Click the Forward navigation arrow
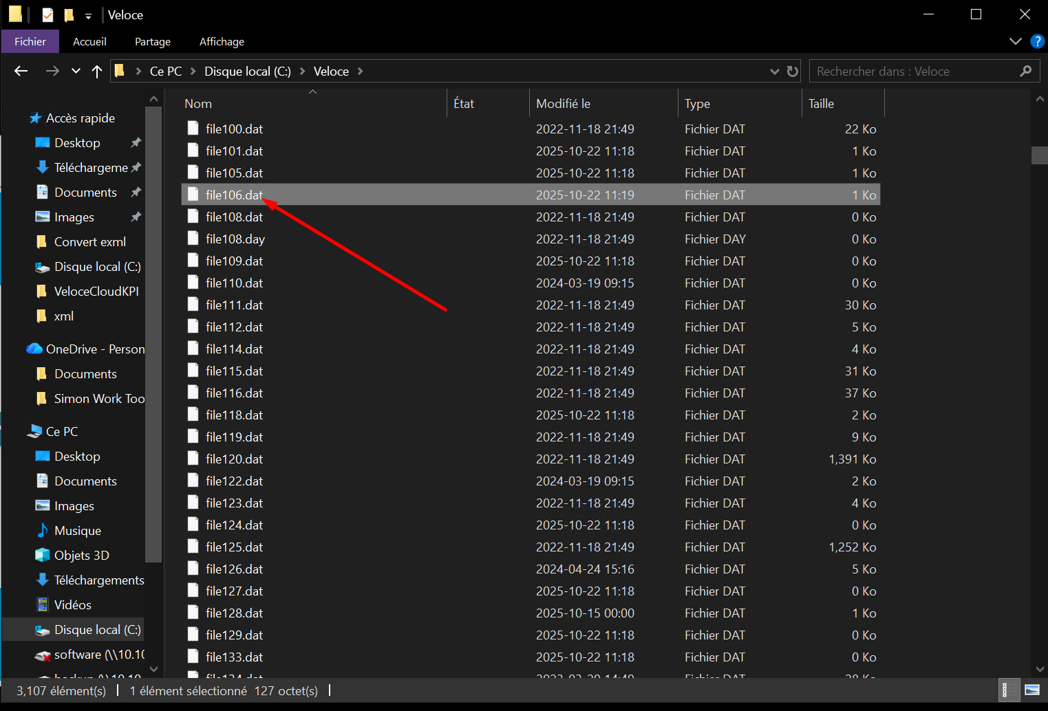The width and height of the screenshot is (1048, 711). (x=52, y=71)
